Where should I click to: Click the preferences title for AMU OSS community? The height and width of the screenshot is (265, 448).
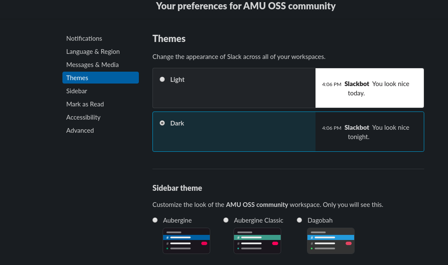pyautogui.click(x=246, y=6)
